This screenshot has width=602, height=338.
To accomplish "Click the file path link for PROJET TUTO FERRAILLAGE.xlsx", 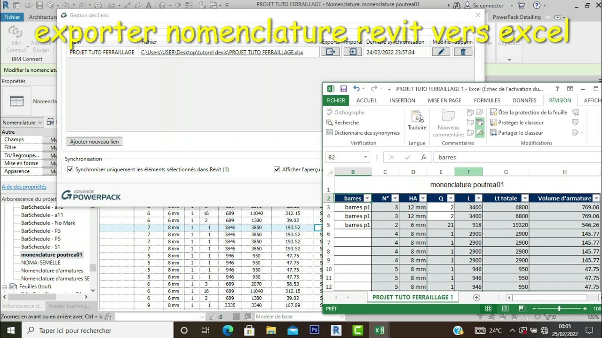I will tap(222, 52).
